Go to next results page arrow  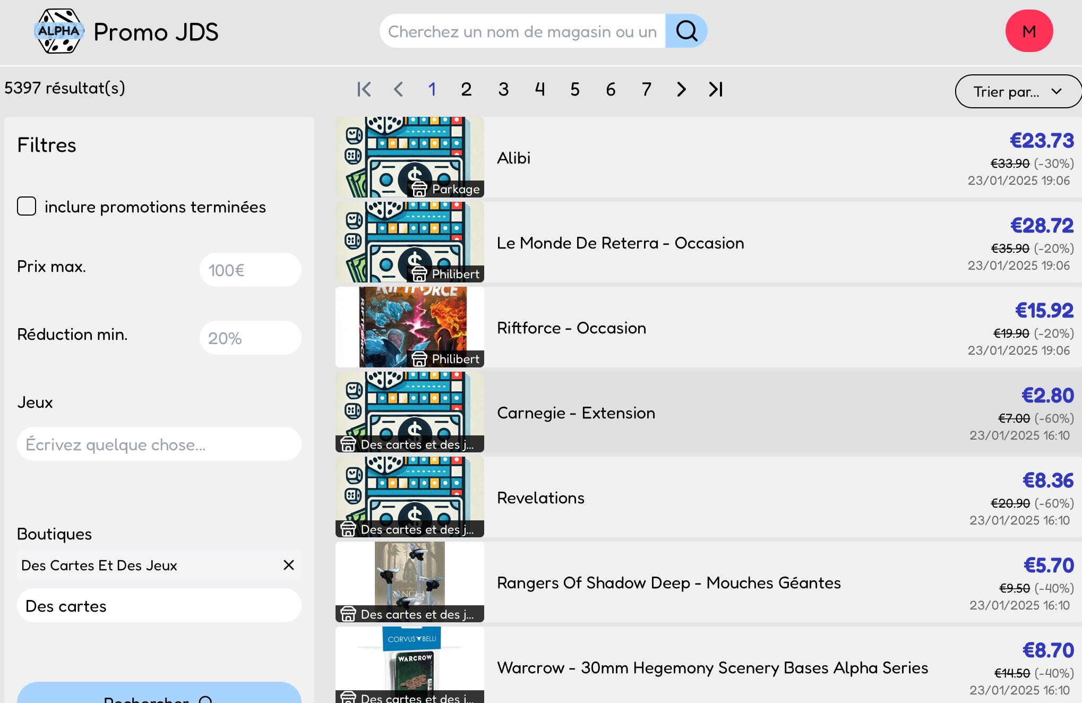[x=681, y=89]
